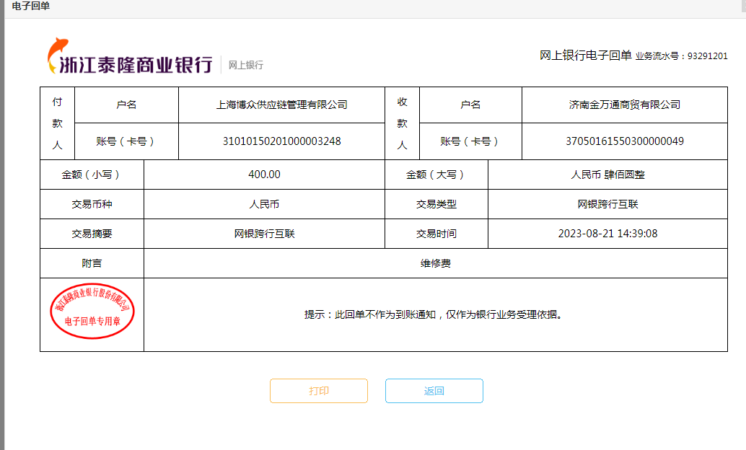
Task: Click the 提示 notice text
Action: [x=433, y=314]
